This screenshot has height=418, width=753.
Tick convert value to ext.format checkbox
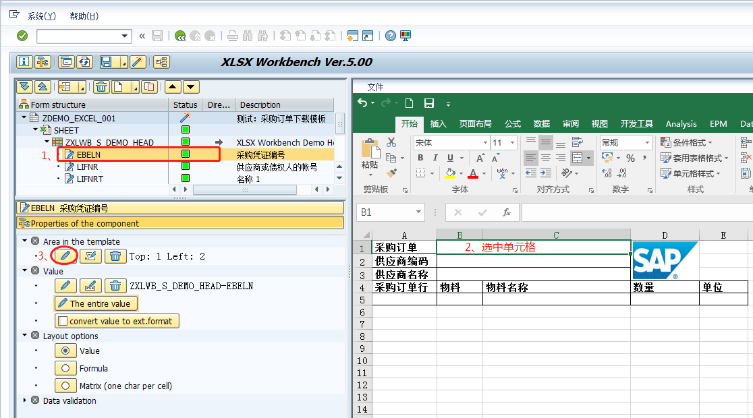click(x=62, y=321)
